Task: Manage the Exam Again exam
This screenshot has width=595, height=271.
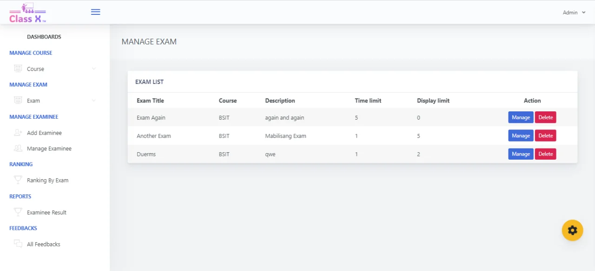Action: point(521,117)
